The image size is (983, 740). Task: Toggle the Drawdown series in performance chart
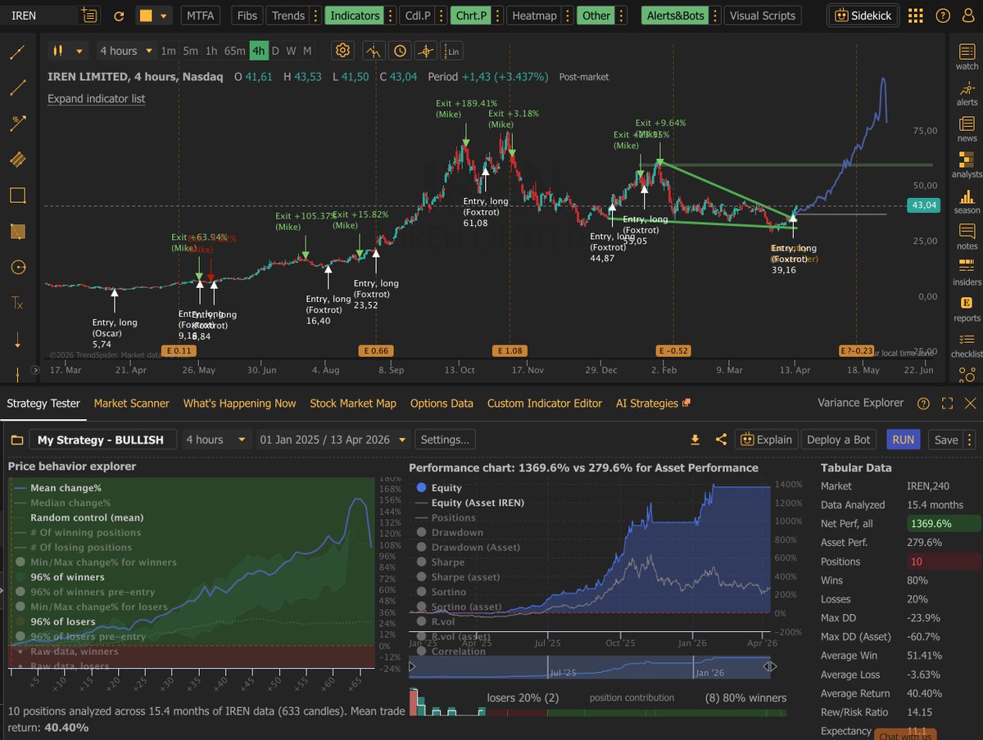pos(450,532)
